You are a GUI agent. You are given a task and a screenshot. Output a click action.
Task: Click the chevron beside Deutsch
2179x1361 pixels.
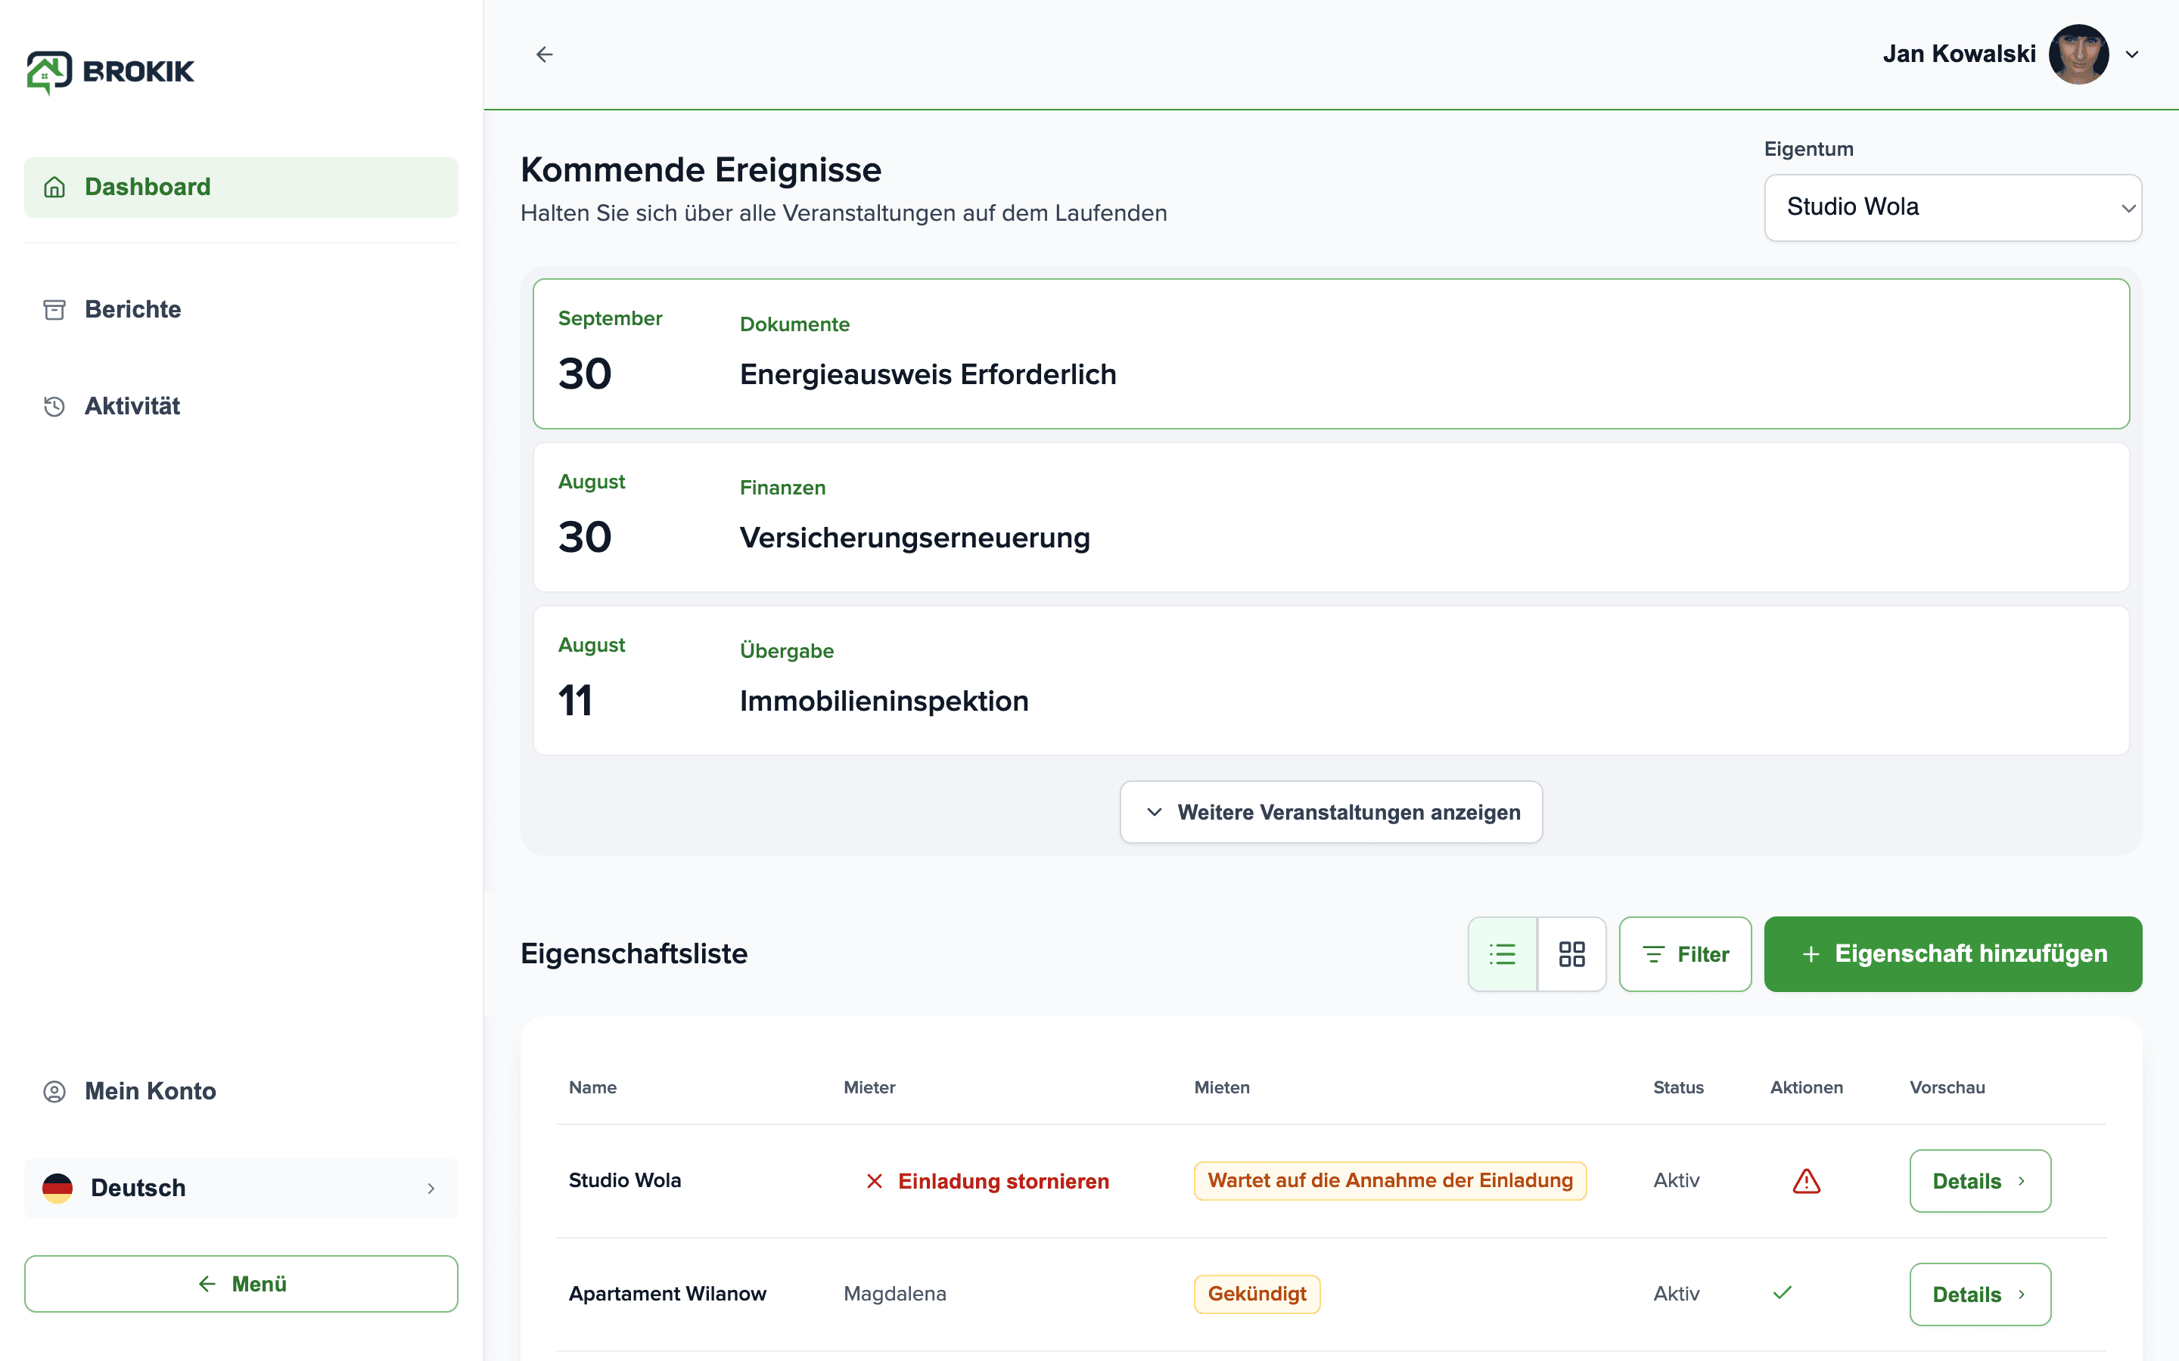point(431,1188)
